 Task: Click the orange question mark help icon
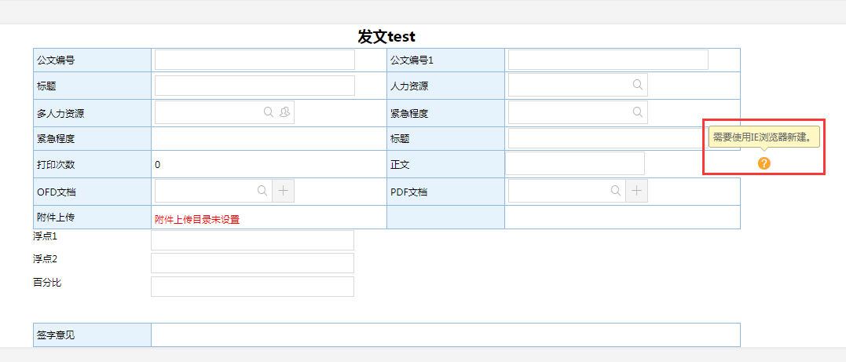tap(764, 163)
